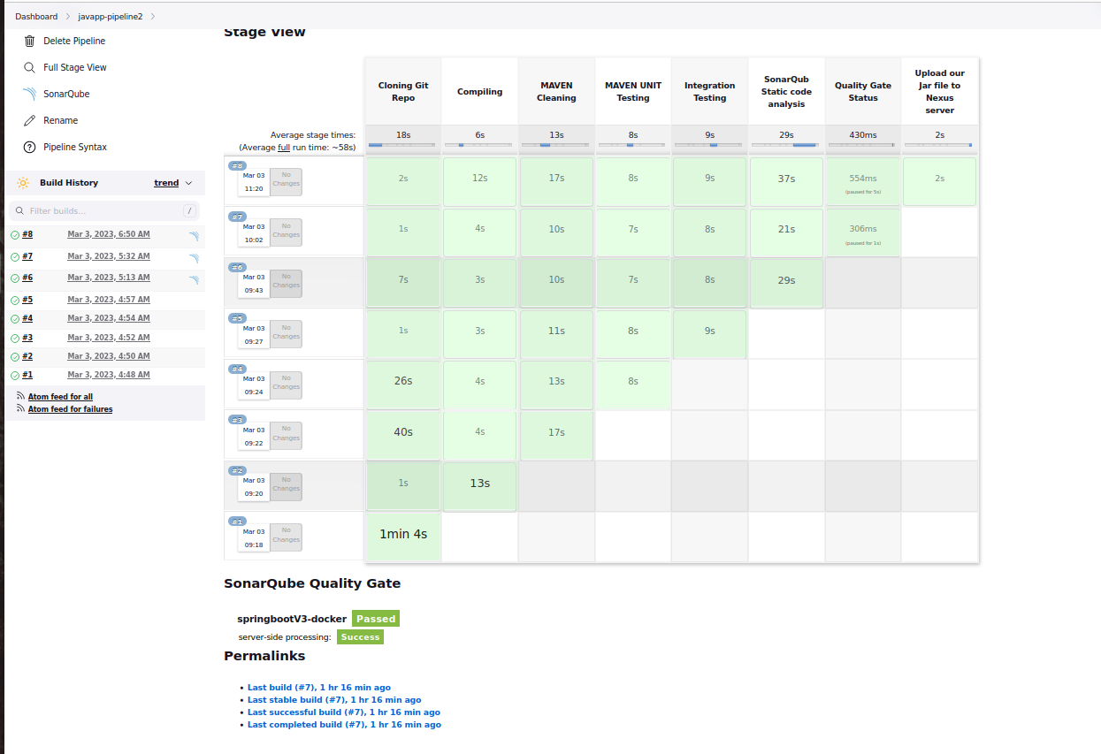Open build #8 link in Build History
The width and height of the screenshot is (1101, 754).
click(x=27, y=234)
